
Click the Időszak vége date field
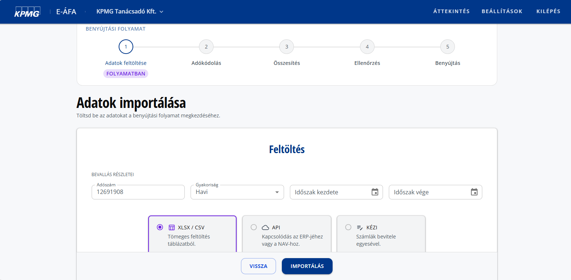[x=436, y=192]
